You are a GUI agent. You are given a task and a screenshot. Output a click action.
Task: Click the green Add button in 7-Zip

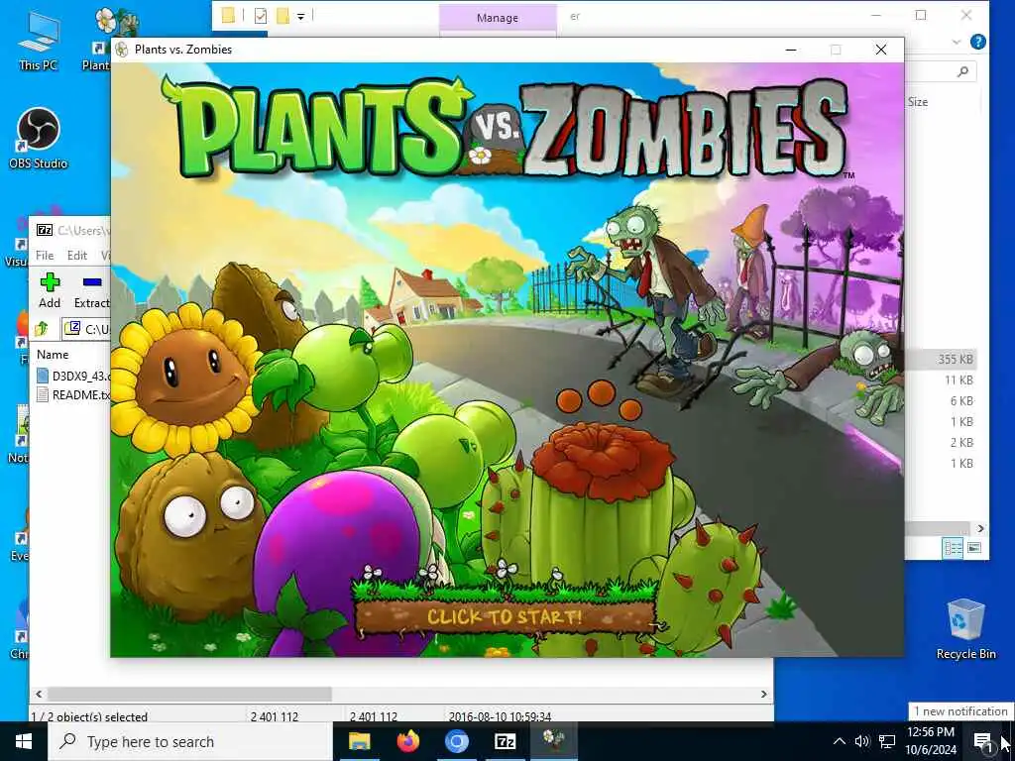pos(50,290)
